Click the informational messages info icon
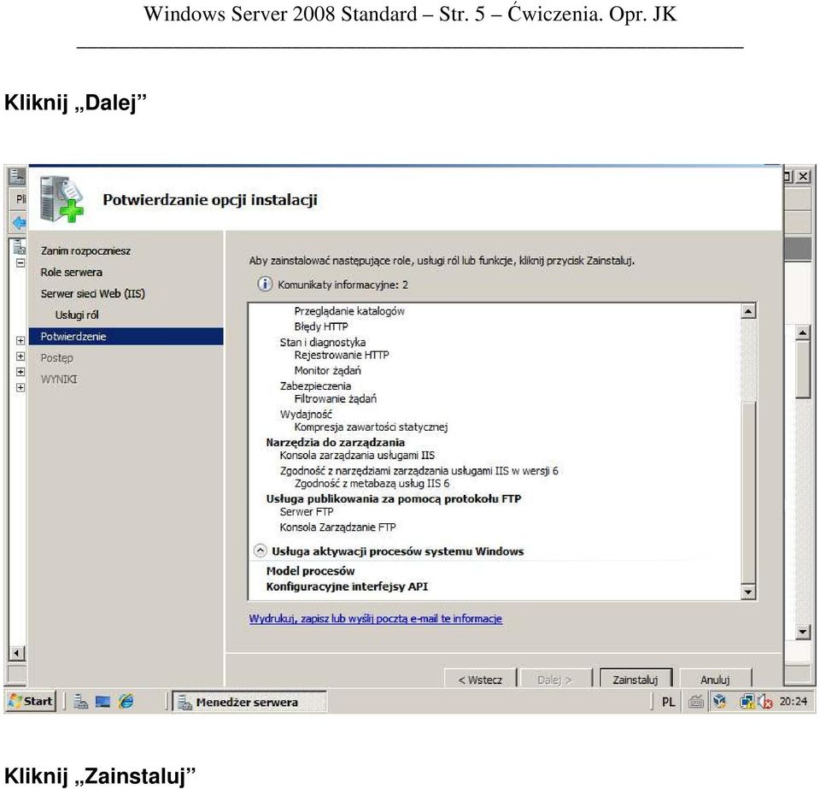 265,284
